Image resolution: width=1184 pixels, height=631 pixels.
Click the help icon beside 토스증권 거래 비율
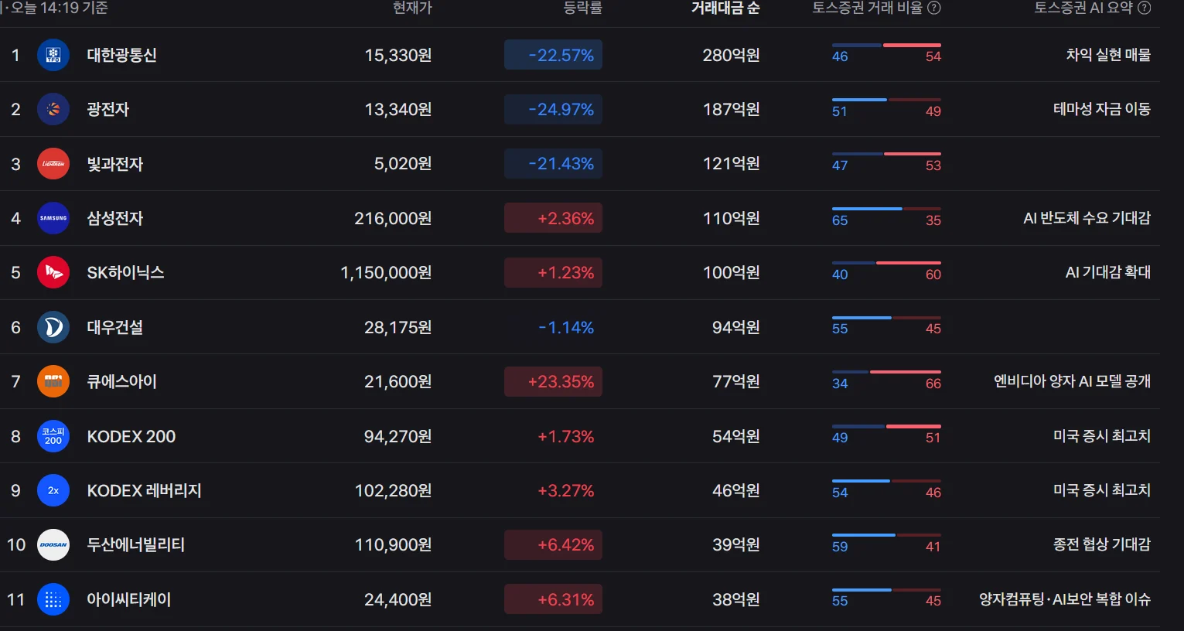(x=934, y=8)
